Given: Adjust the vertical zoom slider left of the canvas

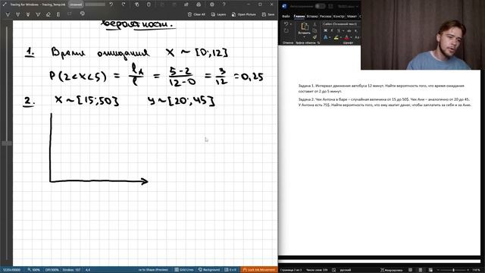Looking at the screenshot, I should click(x=7, y=143).
